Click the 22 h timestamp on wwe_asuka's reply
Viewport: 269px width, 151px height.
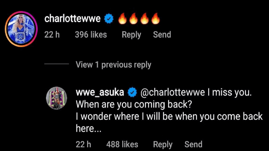(x=84, y=144)
